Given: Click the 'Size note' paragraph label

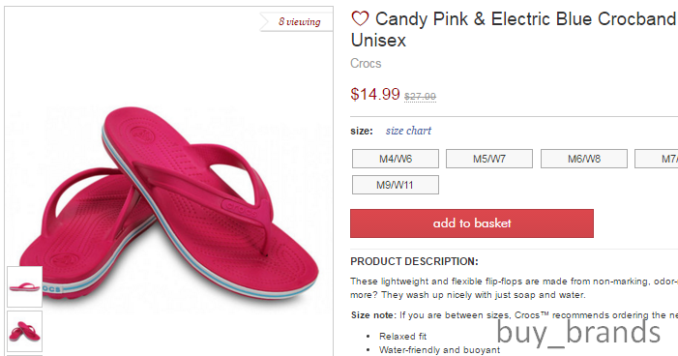Looking at the screenshot, I should (x=373, y=315).
